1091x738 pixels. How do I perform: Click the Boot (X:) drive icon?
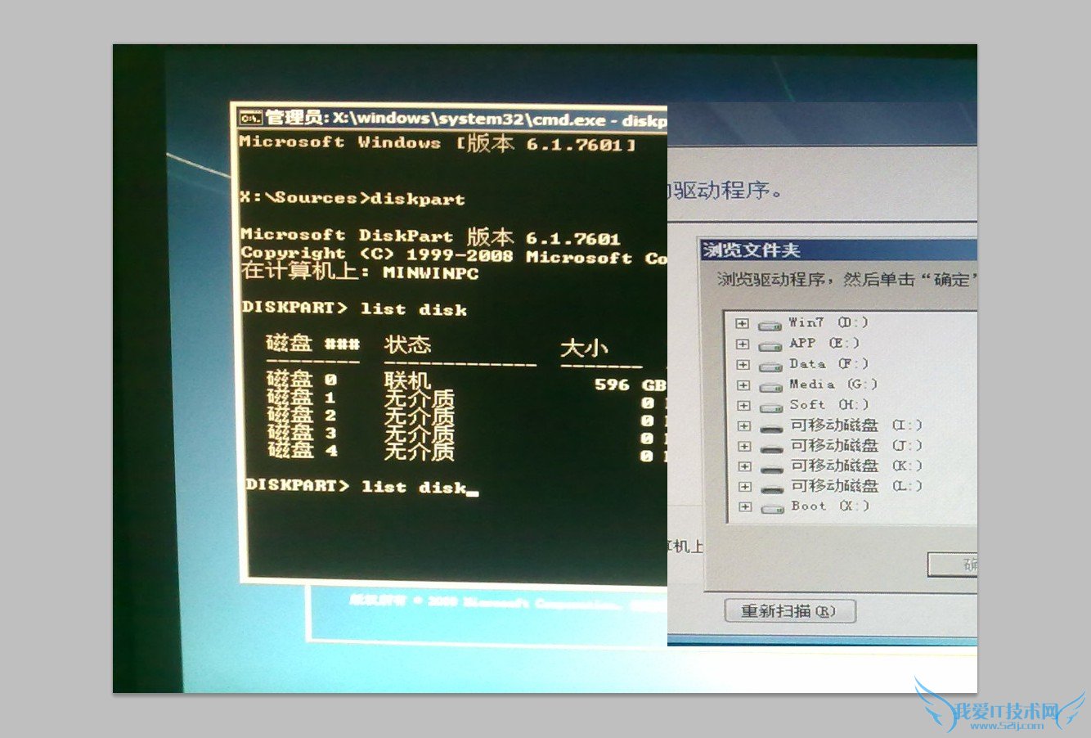tap(771, 508)
